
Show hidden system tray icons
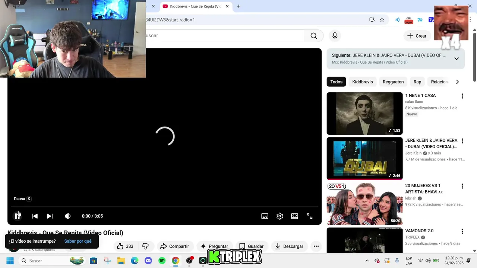click(x=367, y=261)
